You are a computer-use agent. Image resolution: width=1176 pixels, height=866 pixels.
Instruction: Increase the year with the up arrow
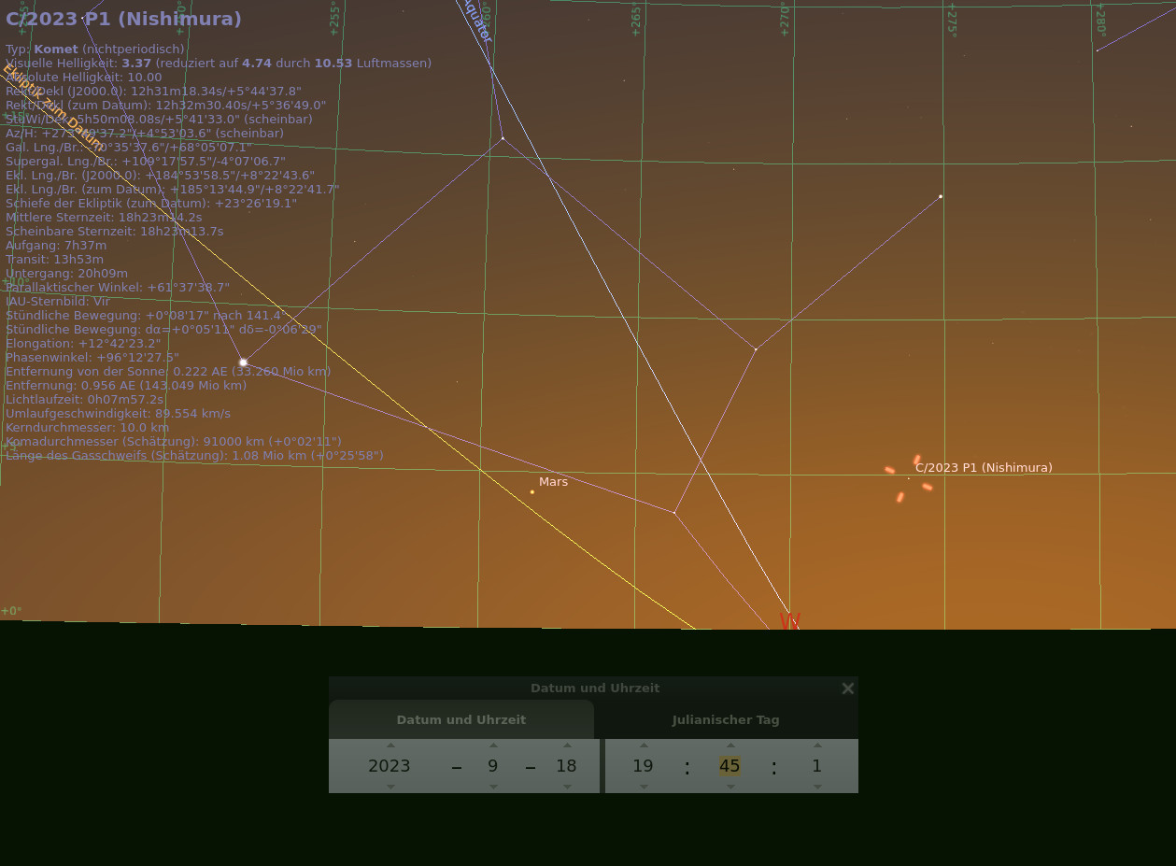pos(390,745)
